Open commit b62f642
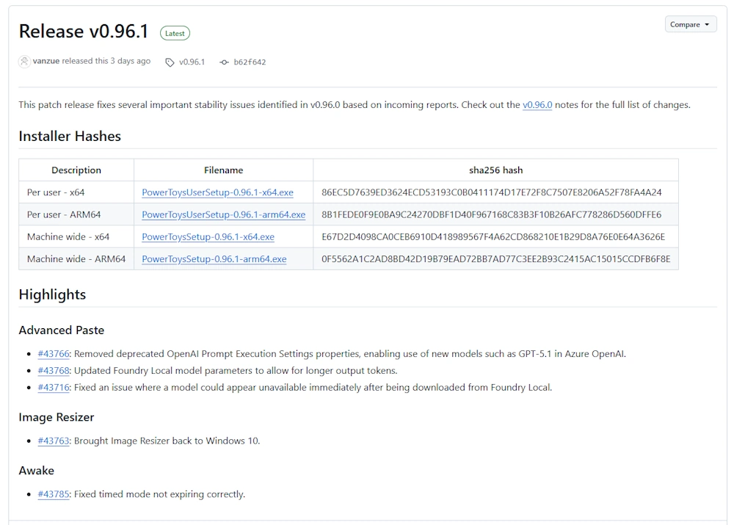 point(250,62)
